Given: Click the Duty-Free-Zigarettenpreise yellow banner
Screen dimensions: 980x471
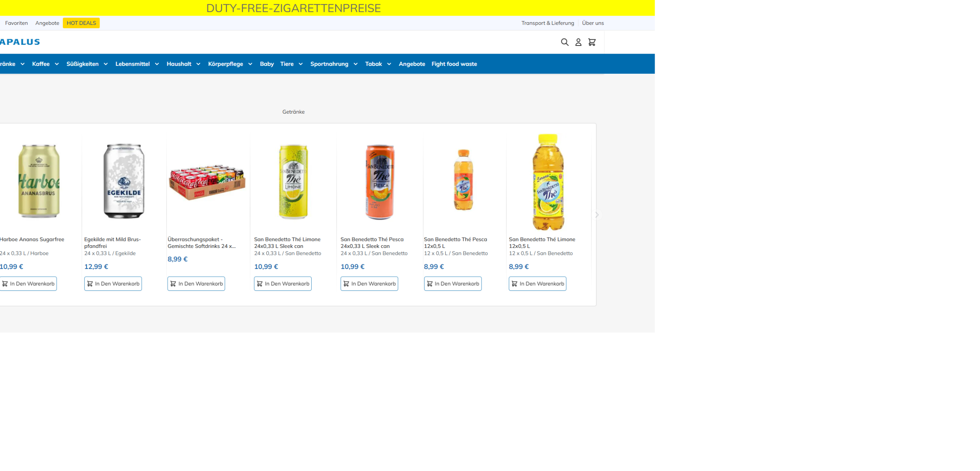Looking at the screenshot, I should pos(293,8).
